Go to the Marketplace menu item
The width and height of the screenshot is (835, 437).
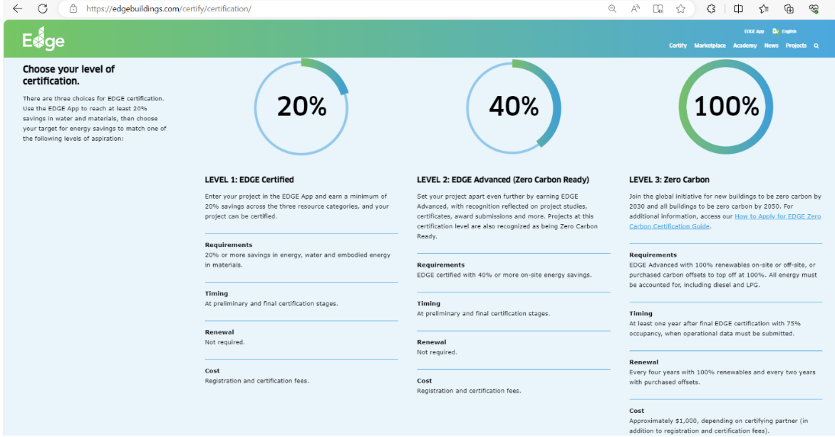(710, 46)
